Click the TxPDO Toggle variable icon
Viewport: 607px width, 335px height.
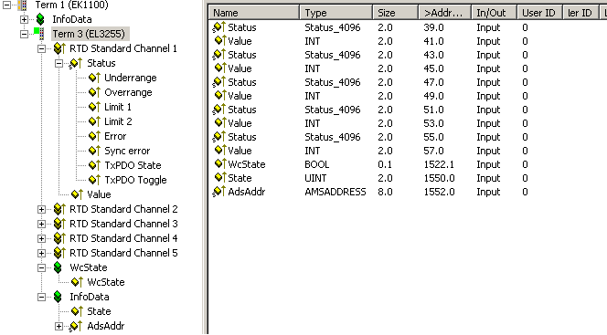tap(94, 180)
